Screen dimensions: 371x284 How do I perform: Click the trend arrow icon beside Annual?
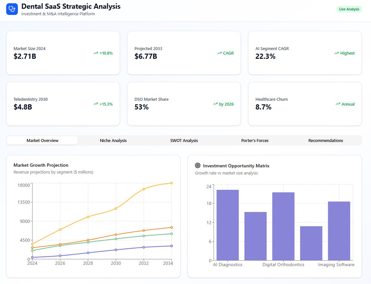point(338,104)
